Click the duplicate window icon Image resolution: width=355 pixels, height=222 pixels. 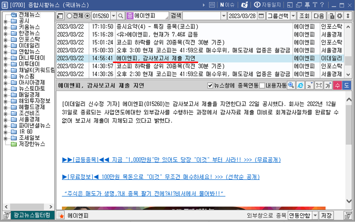(299, 5)
